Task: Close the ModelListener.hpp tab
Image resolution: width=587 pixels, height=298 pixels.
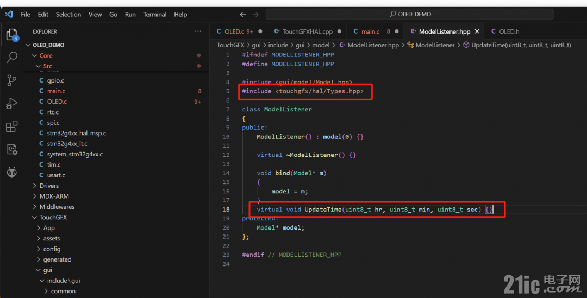Action: [x=477, y=31]
